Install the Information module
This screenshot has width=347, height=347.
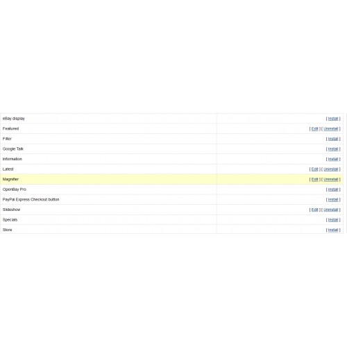(x=333, y=159)
